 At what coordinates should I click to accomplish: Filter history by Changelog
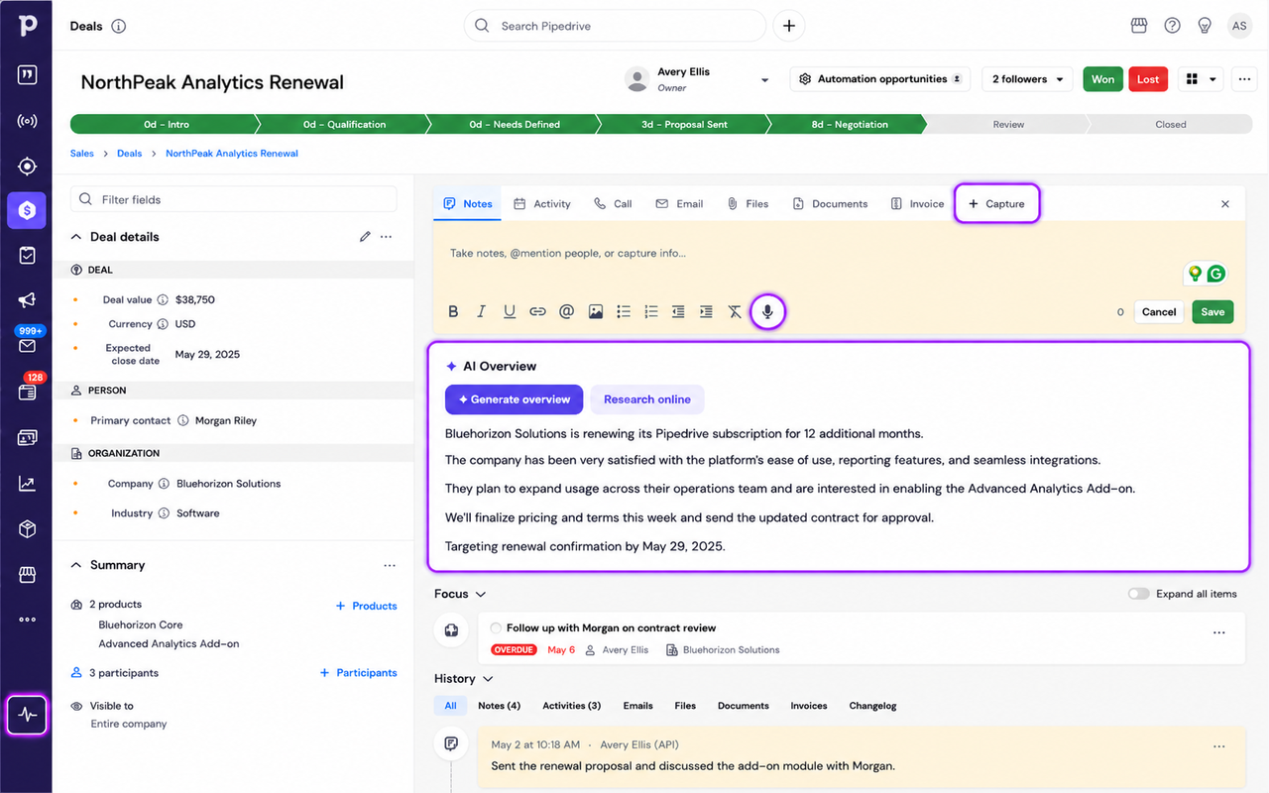pos(872,706)
